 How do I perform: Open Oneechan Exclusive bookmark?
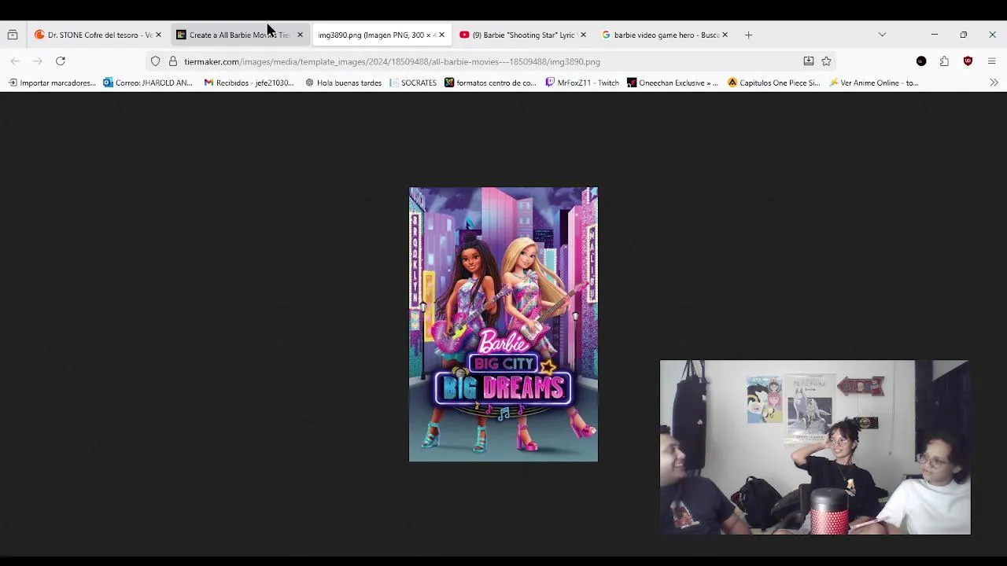tap(673, 83)
